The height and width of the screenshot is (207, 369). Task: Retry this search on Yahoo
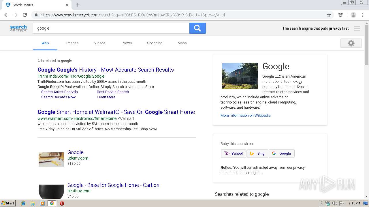(234, 154)
